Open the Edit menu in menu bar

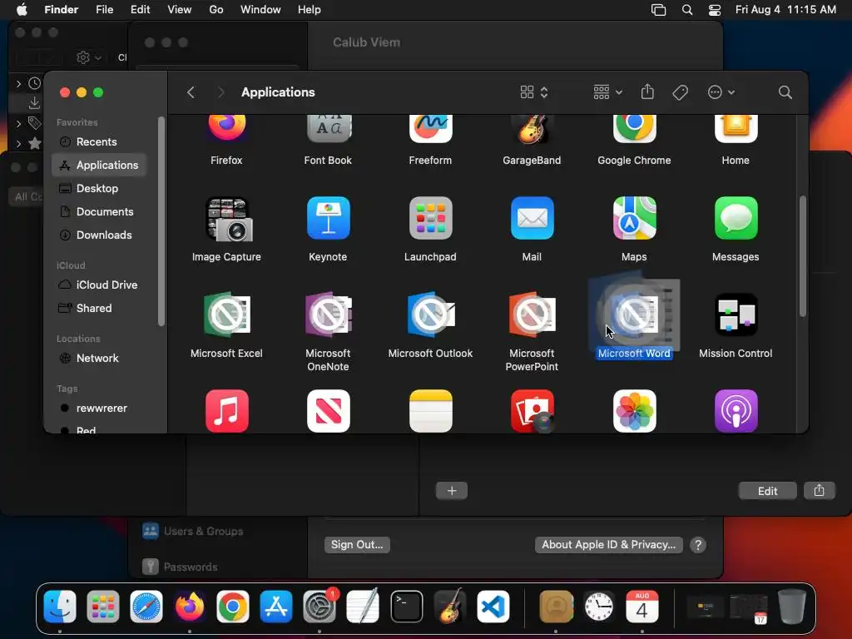[140, 9]
